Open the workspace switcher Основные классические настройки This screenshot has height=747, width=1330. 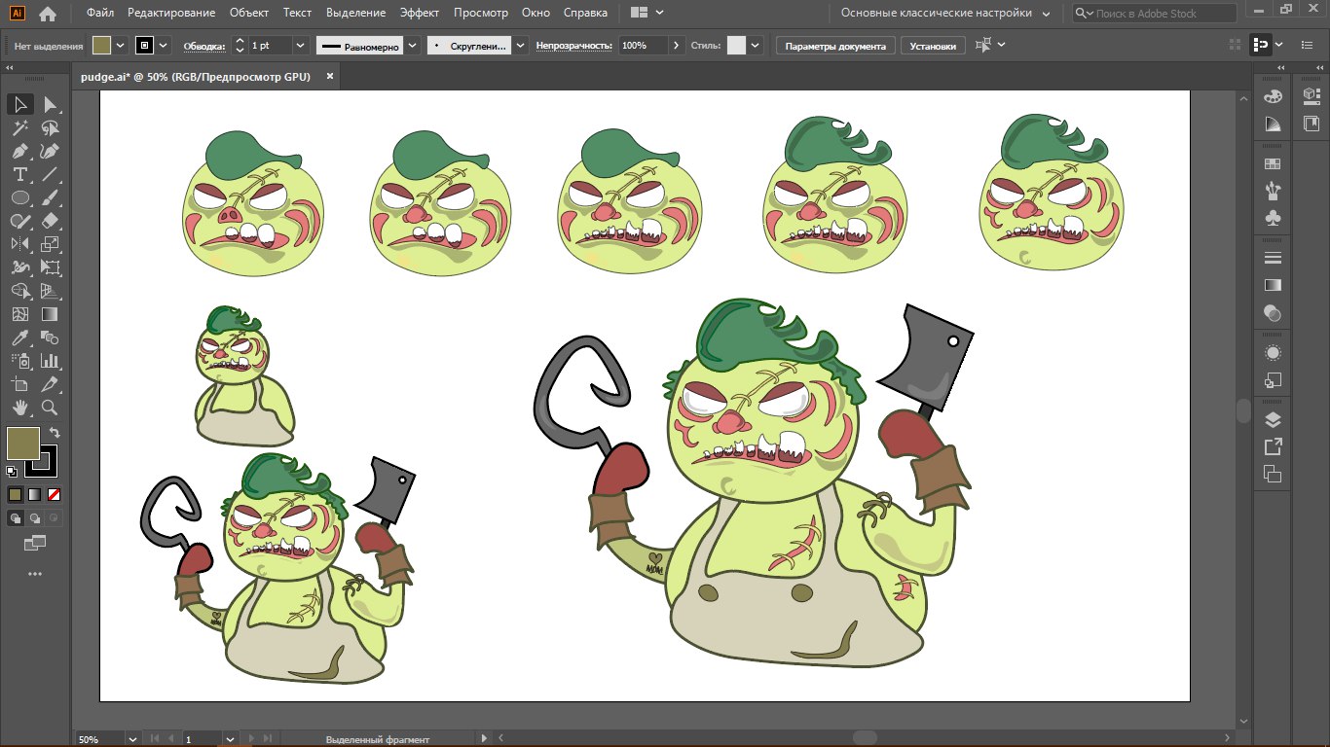944,14
